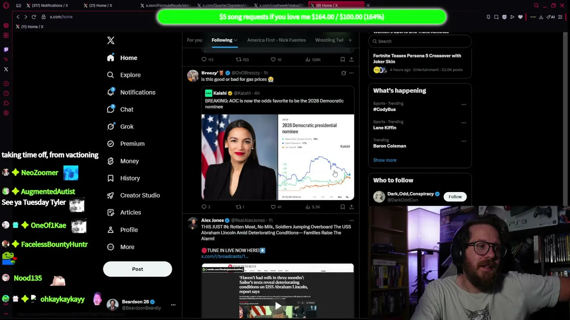Click the Post button

click(x=138, y=269)
